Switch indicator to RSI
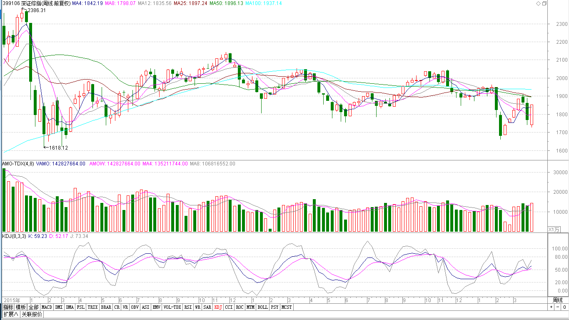The height and width of the screenshot is (320, 569). (x=188, y=307)
